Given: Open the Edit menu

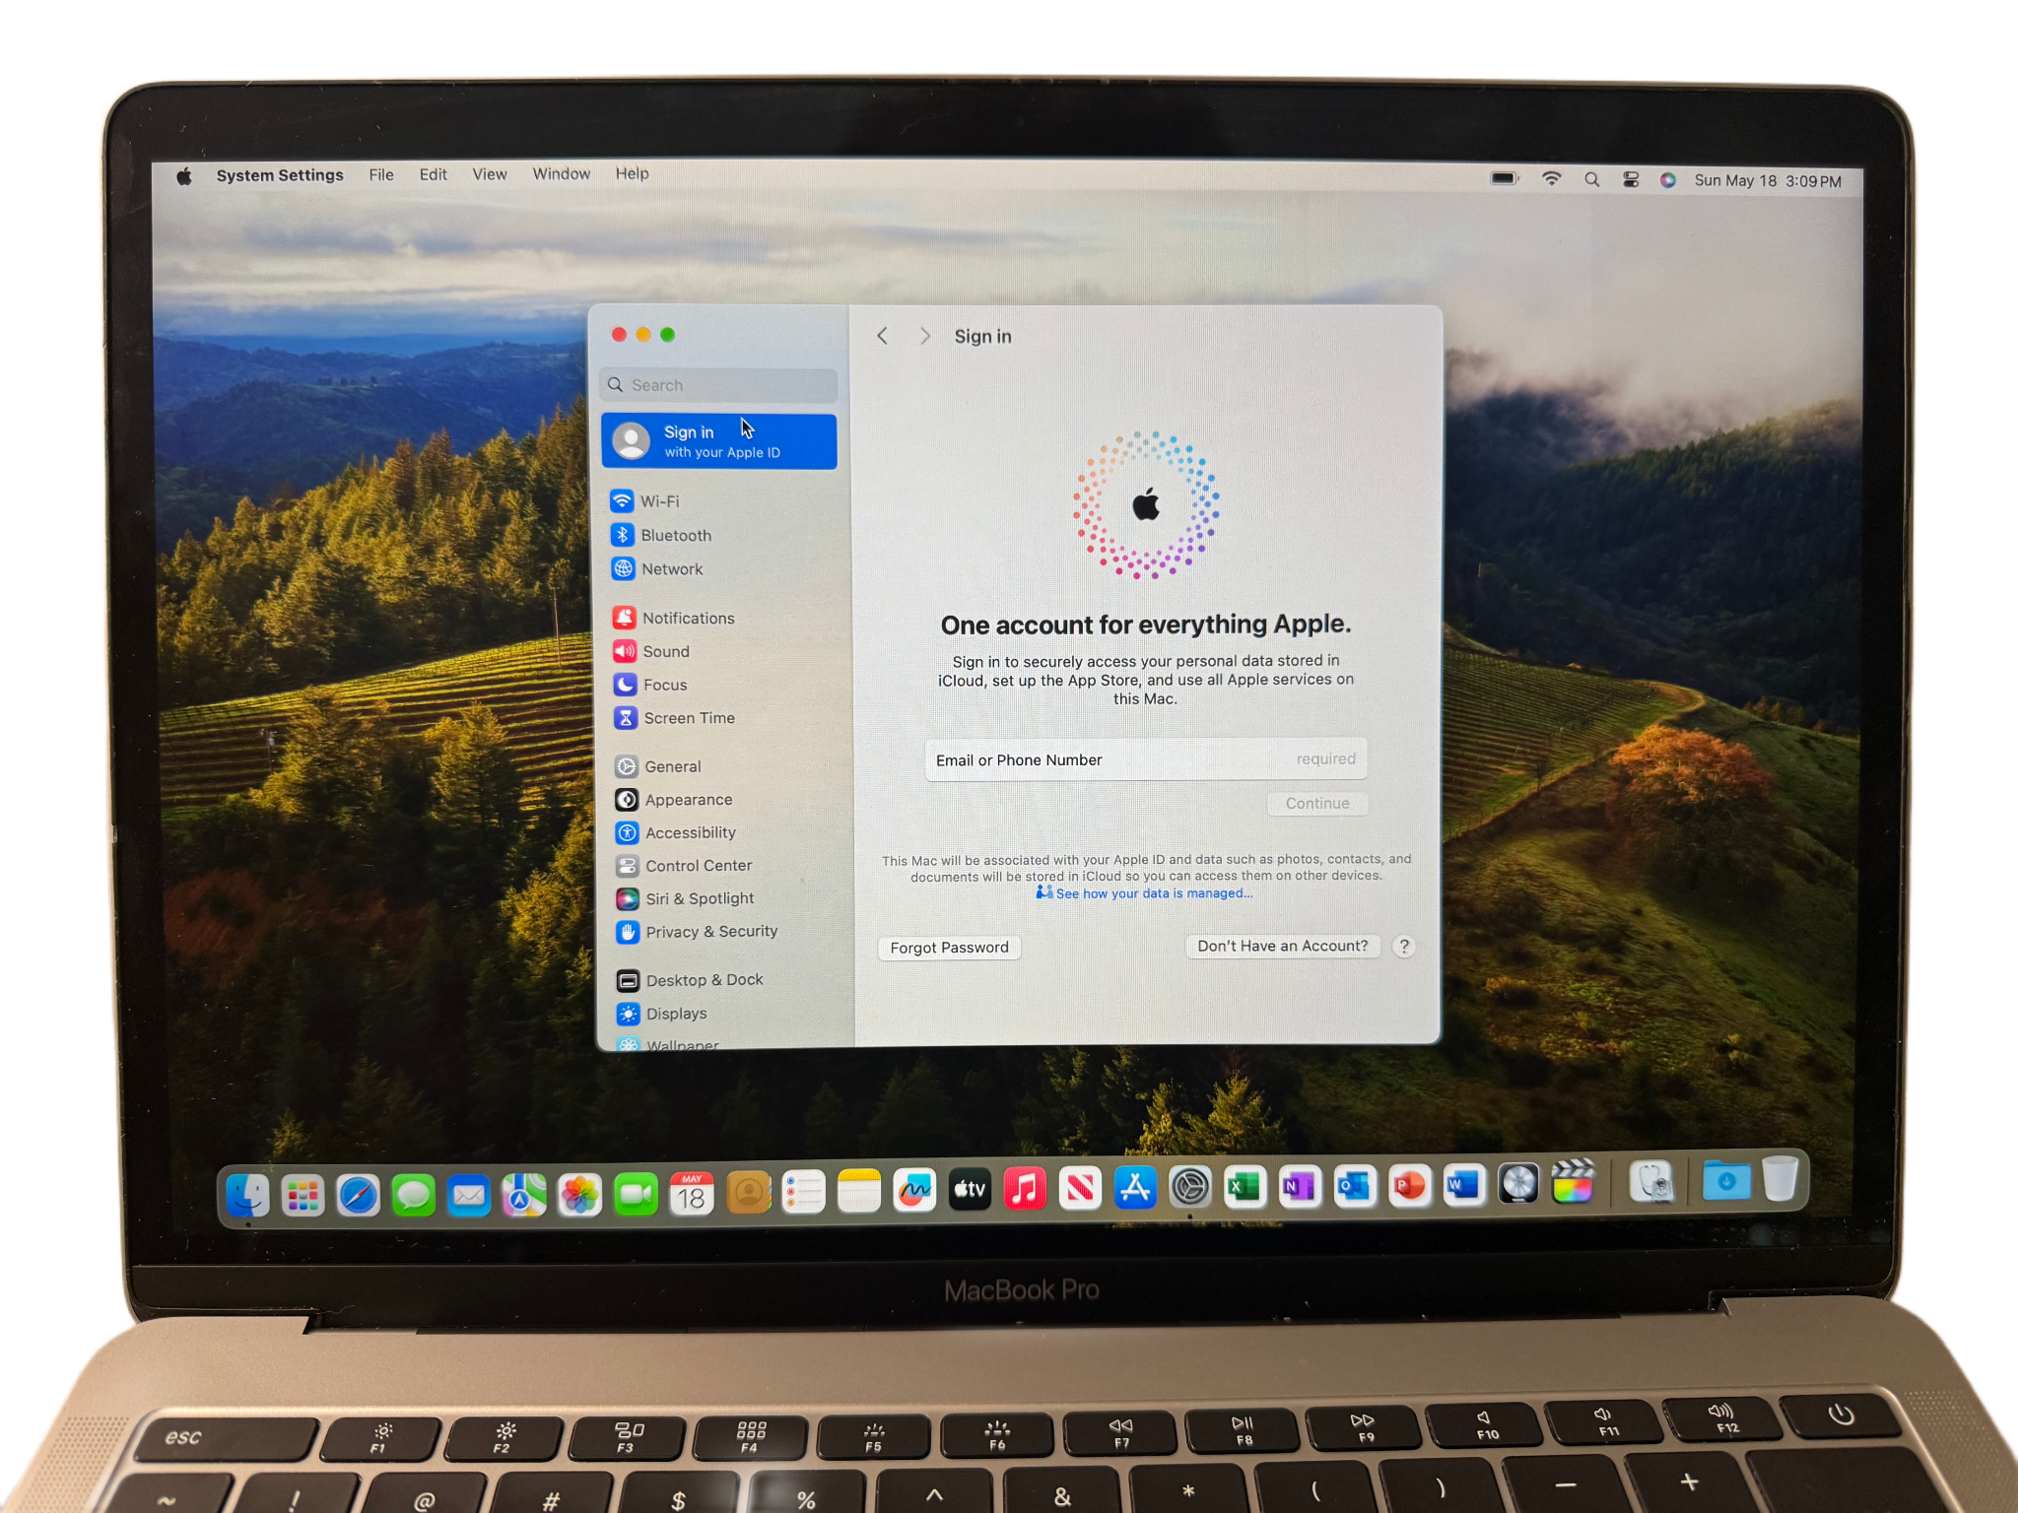Looking at the screenshot, I should tap(433, 174).
